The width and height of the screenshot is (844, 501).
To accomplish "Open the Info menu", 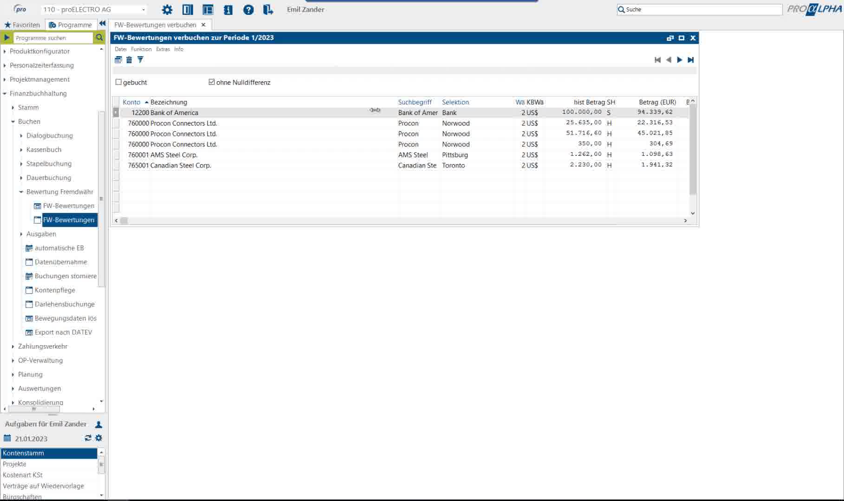I will coord(179,49).
